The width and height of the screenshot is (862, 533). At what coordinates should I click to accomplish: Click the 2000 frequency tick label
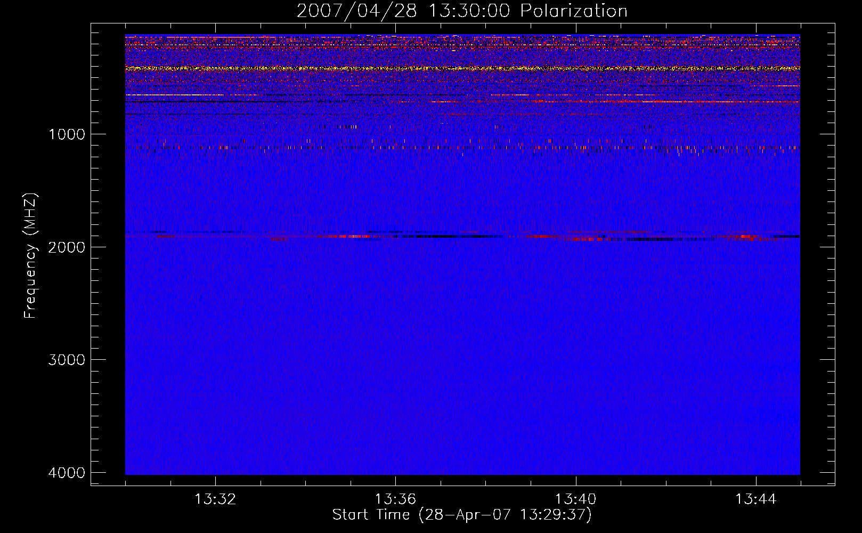point(67,247)
